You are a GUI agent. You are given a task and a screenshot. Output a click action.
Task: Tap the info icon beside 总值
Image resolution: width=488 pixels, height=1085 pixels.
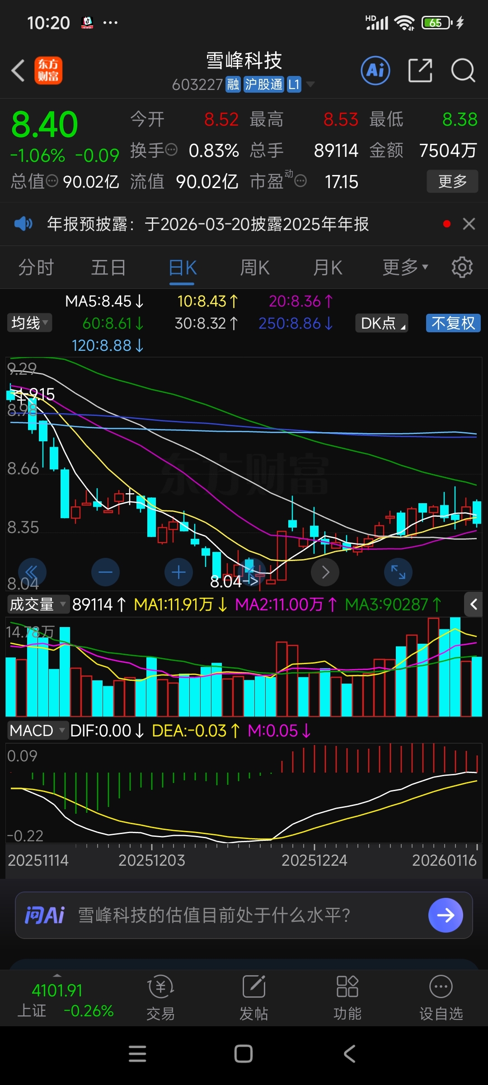pos(52,181)
